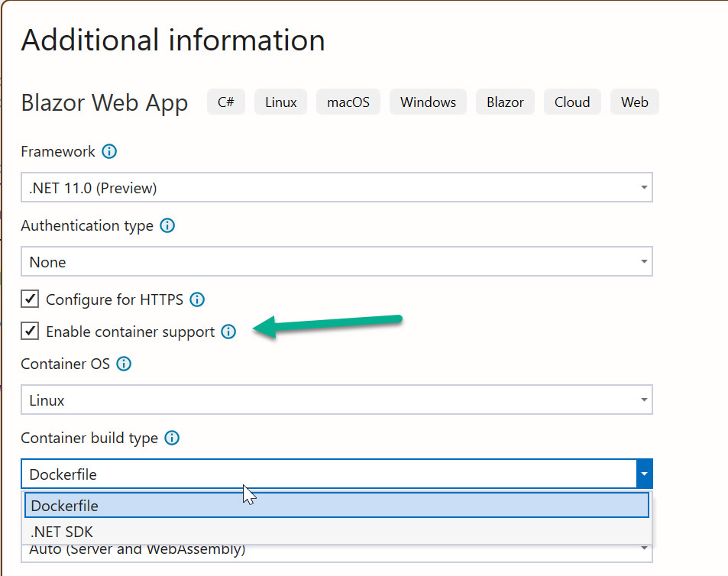
Task: Select the C# project tag
Action: (225, 102)
